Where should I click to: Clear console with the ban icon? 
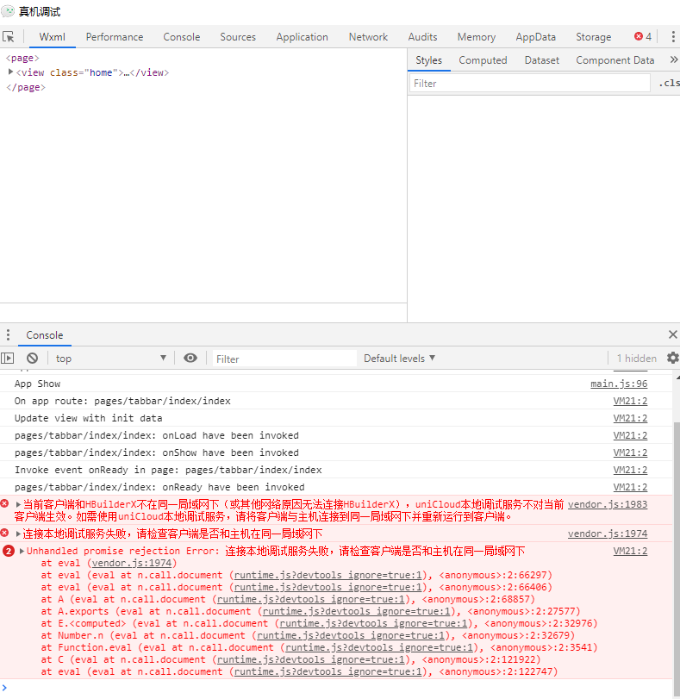[32, 358]
